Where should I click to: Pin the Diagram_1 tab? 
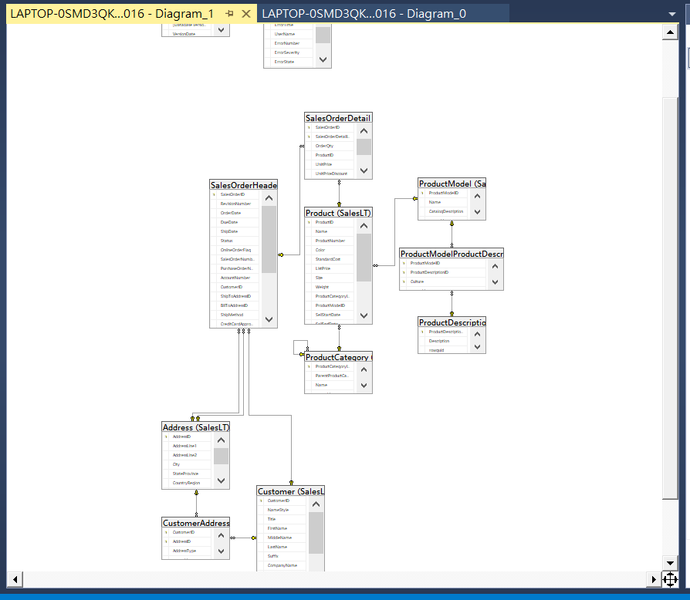[x=229, y=14]
